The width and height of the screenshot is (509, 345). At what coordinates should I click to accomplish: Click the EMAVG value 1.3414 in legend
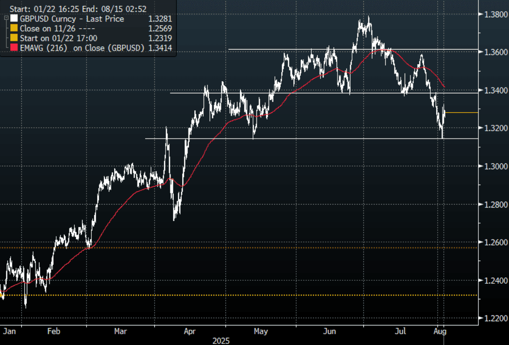click(x=161, y=48)
